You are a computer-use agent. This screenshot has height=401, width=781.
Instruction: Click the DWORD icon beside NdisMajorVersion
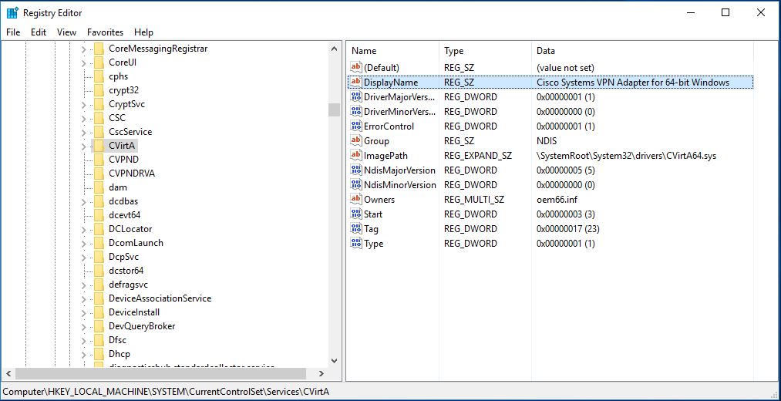point(356,170)
